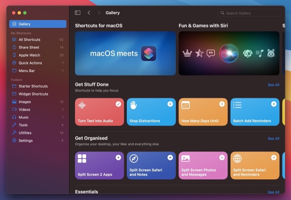Open Apple Watch shortcuts
This screenshot has height=200, width=291.
pos(38,55)
